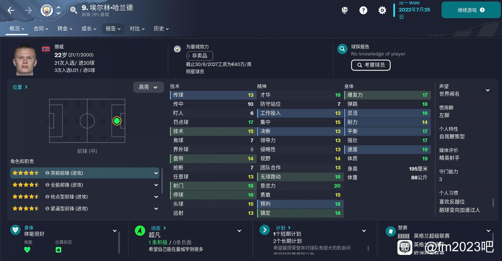The image size is (502, 261).
Task: Open the search magnifier icon
Action: click(x=74, y=10)
